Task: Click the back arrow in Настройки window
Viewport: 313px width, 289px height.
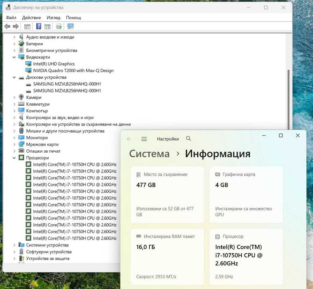Action: [129, 139]
